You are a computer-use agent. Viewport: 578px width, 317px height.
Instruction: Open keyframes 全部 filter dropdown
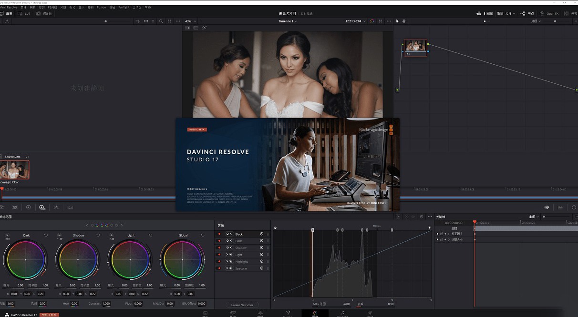click(534, 217)
